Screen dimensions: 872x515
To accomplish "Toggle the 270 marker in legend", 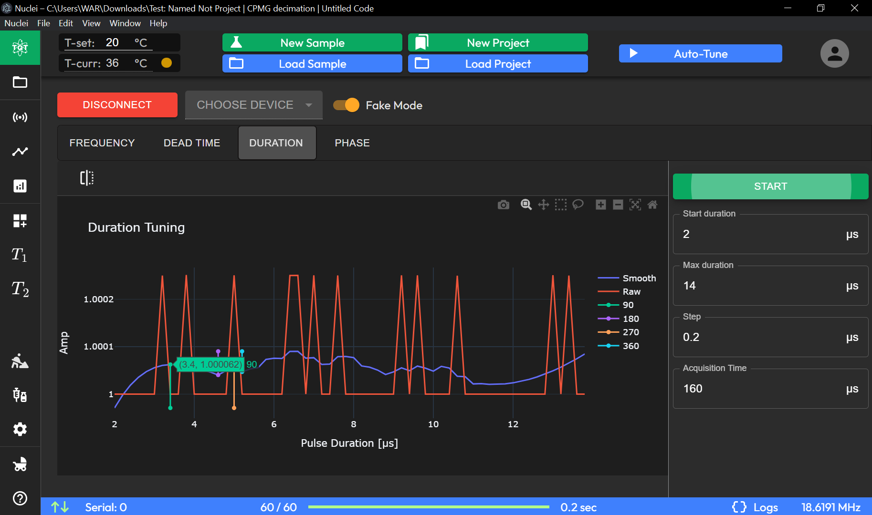I will coord(619,332).
